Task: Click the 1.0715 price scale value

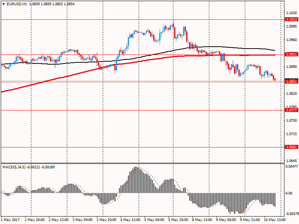Action: 292,134
